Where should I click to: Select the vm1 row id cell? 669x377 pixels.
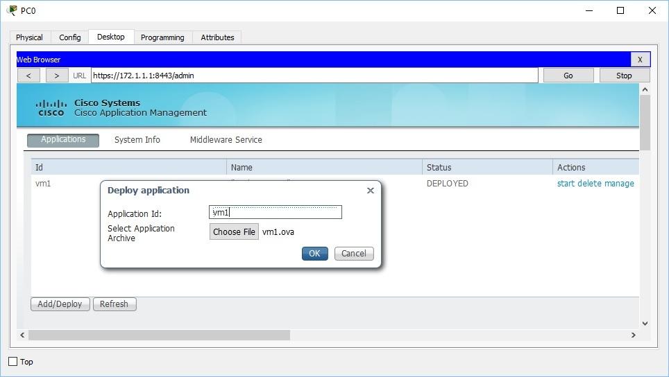[43, 184]
